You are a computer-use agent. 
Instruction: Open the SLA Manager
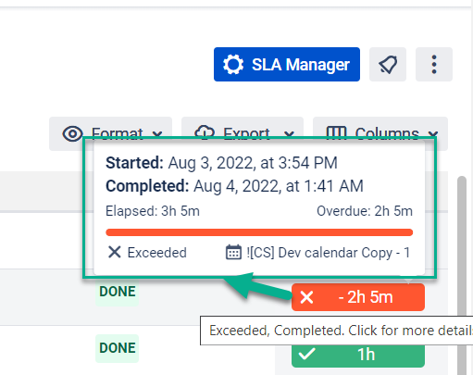(287, 64)
